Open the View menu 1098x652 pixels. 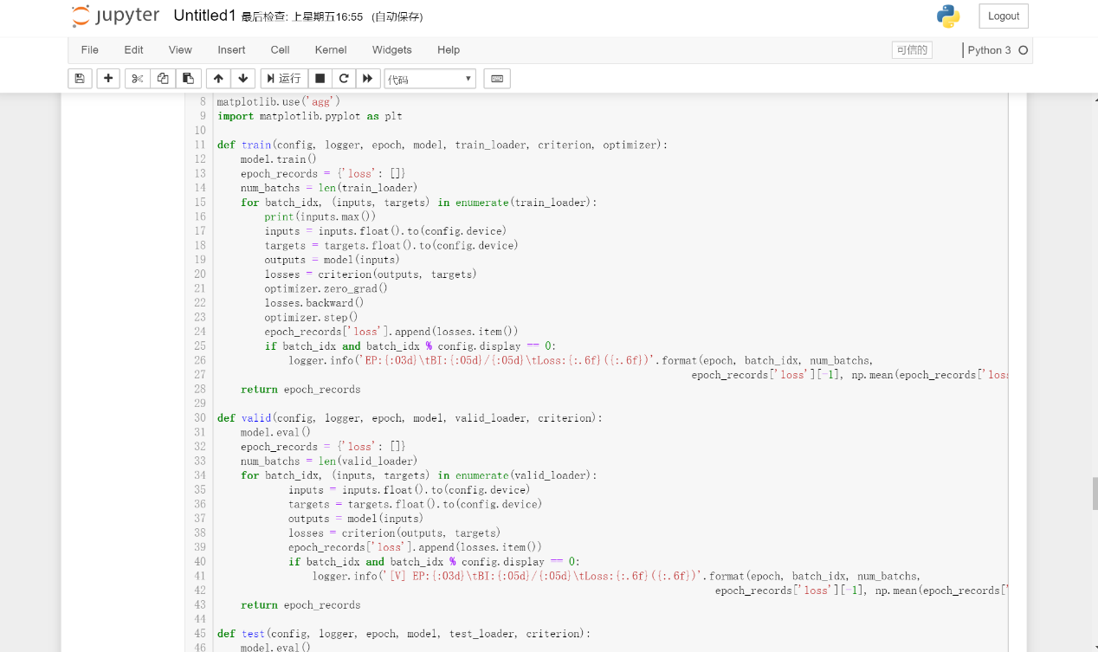click(x=180, y=50)
